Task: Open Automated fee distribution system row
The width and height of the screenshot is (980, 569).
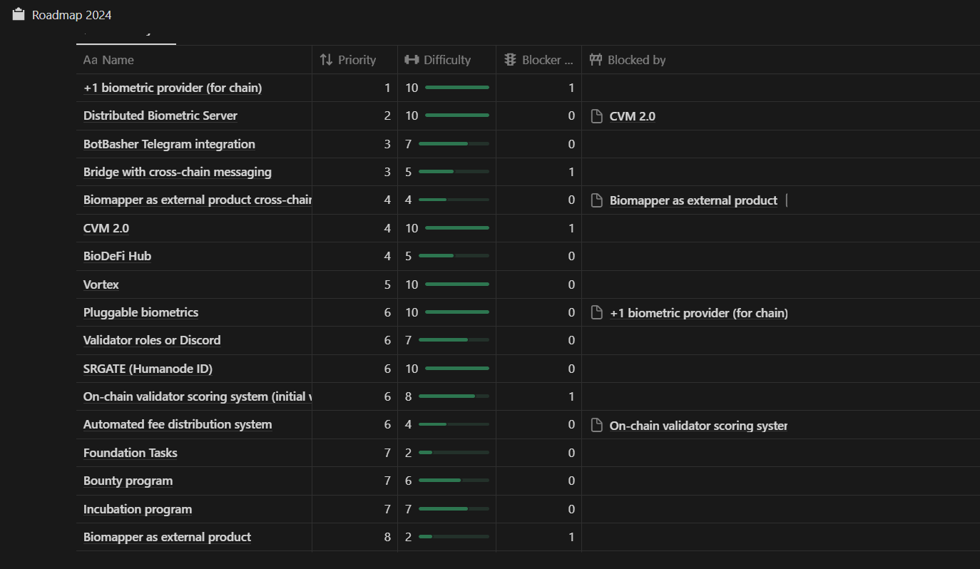Action: point(178,424)
